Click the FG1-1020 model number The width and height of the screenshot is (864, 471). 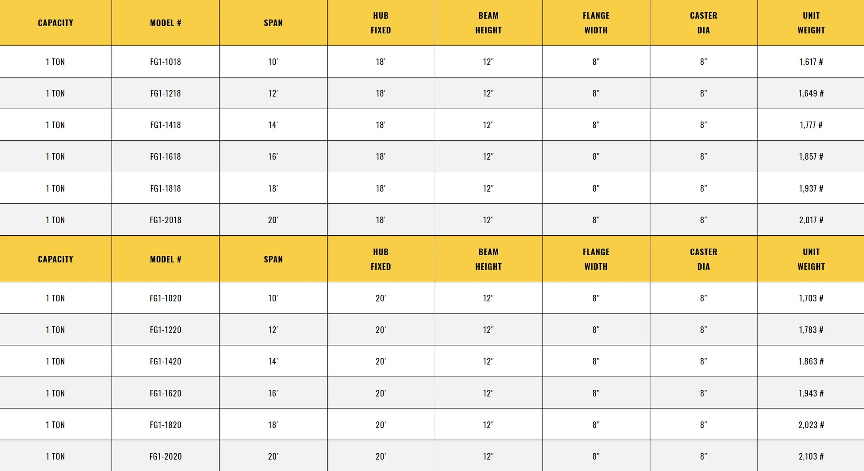coord(165,298)
